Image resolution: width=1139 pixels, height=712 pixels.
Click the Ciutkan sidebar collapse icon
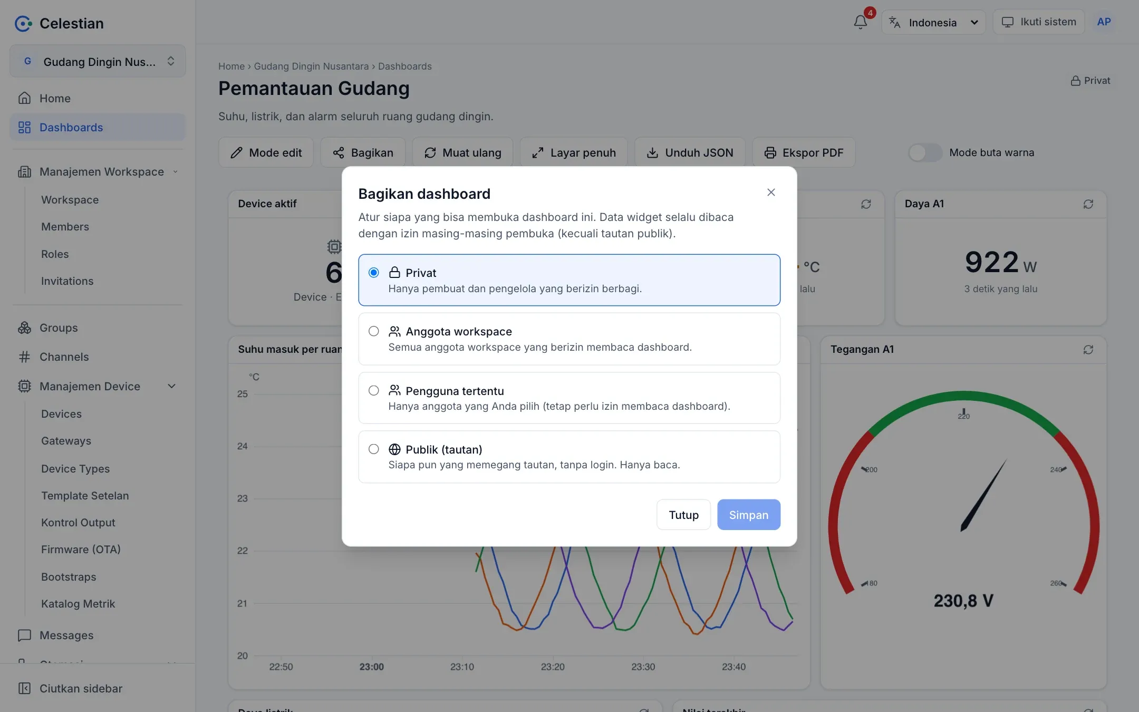[24, 688]
